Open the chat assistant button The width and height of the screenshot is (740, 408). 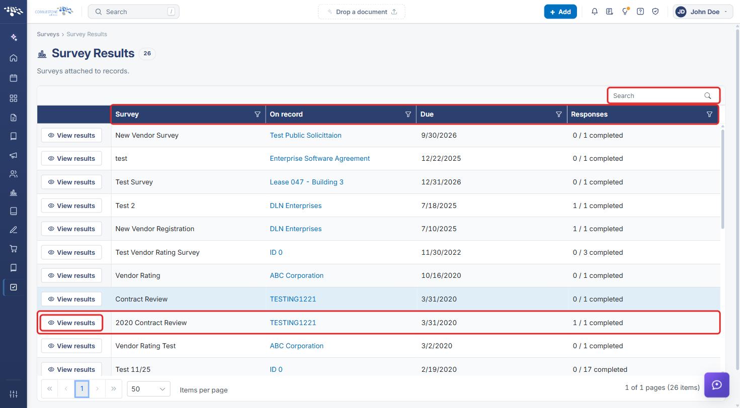717,385
